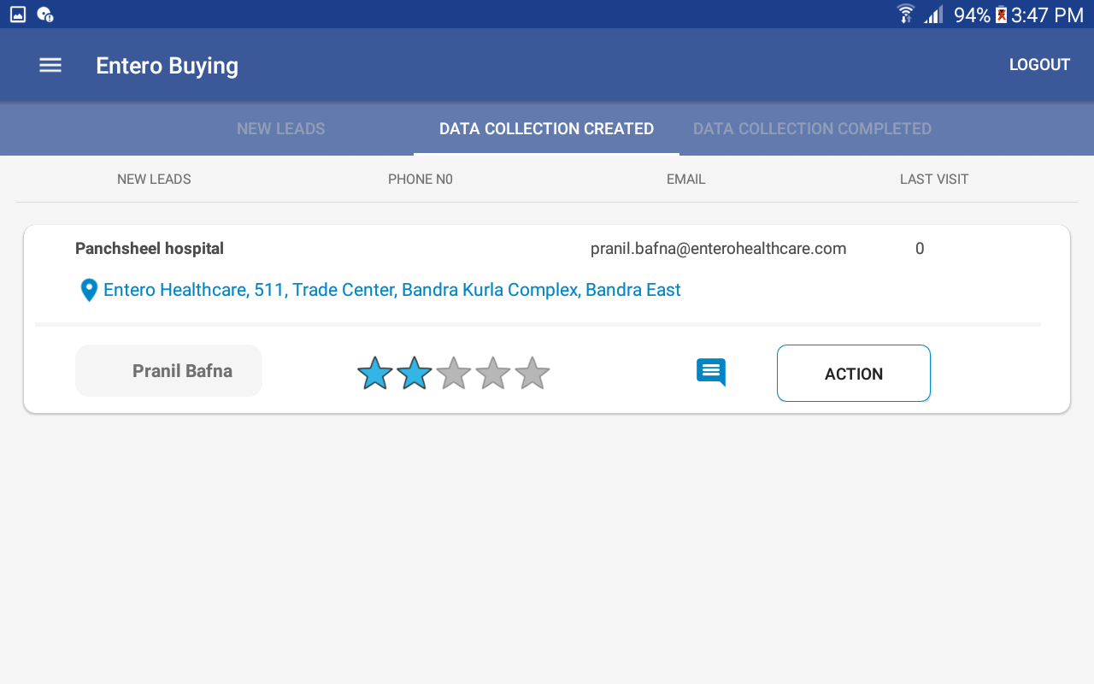Tap the Entero Buying app title
The height and width of the screenshot is (684, 1094).
click(x=168, y=66)
